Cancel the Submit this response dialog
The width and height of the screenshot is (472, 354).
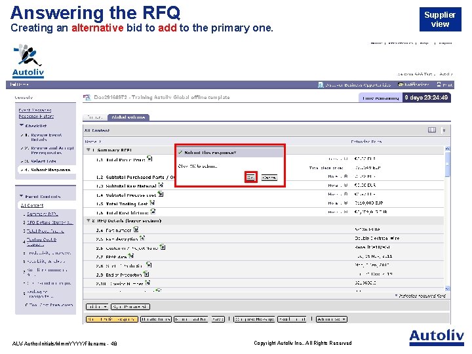click(269, 178)
